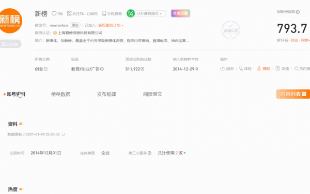310x194 pixels.
Task: Switch to the 阅读原文 tab
Action: (x=152, y=94)
